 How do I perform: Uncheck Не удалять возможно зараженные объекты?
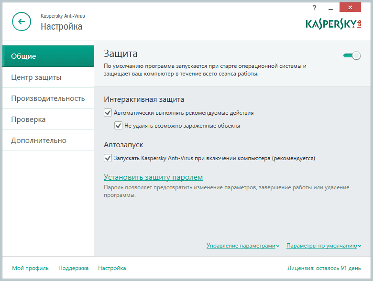coord(118,125)
